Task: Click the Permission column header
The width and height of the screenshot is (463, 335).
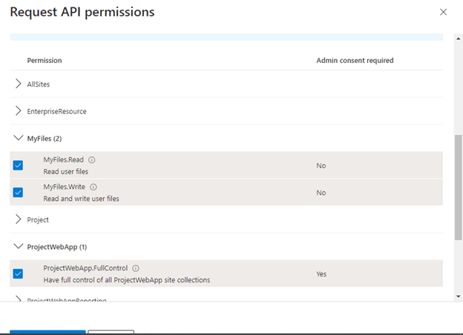Action: pyautogui.click(x=45, y=61)
